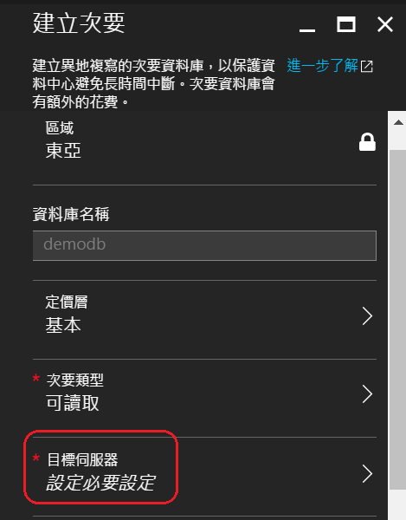This screenshot has height=520, width=406.
Task: Select the 基本 pricing tier value
Action: point(63,325)
